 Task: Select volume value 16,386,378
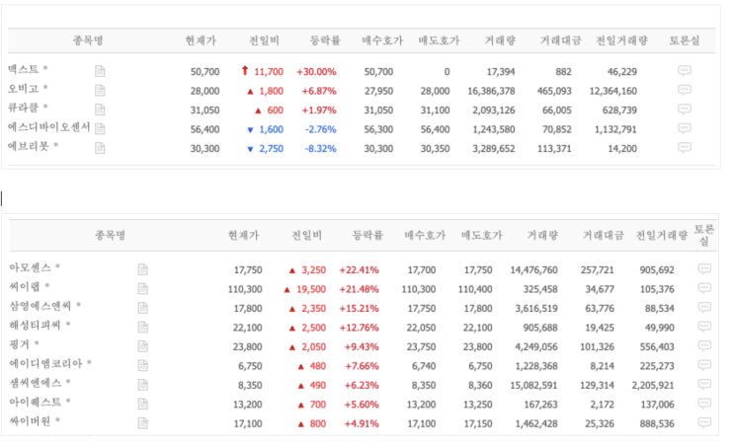tap(491, 91)
